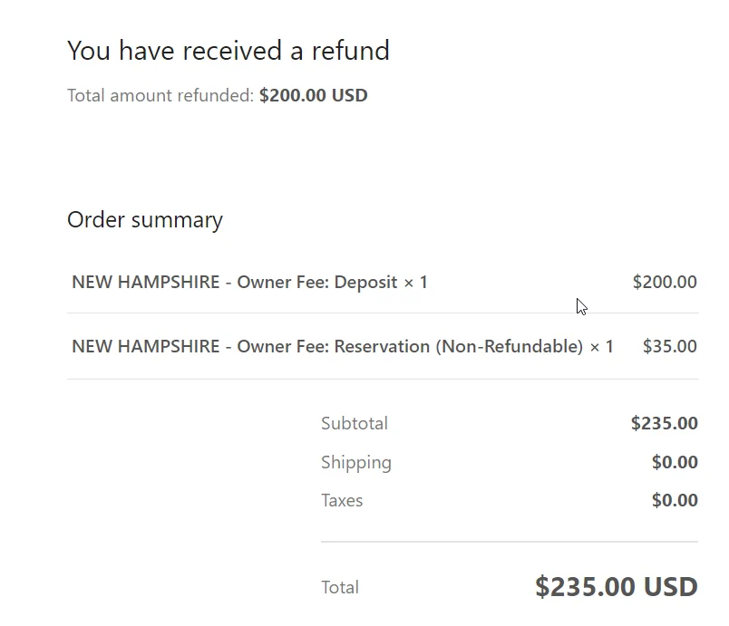Click the Subtotal label

click(x=355, y=424)
